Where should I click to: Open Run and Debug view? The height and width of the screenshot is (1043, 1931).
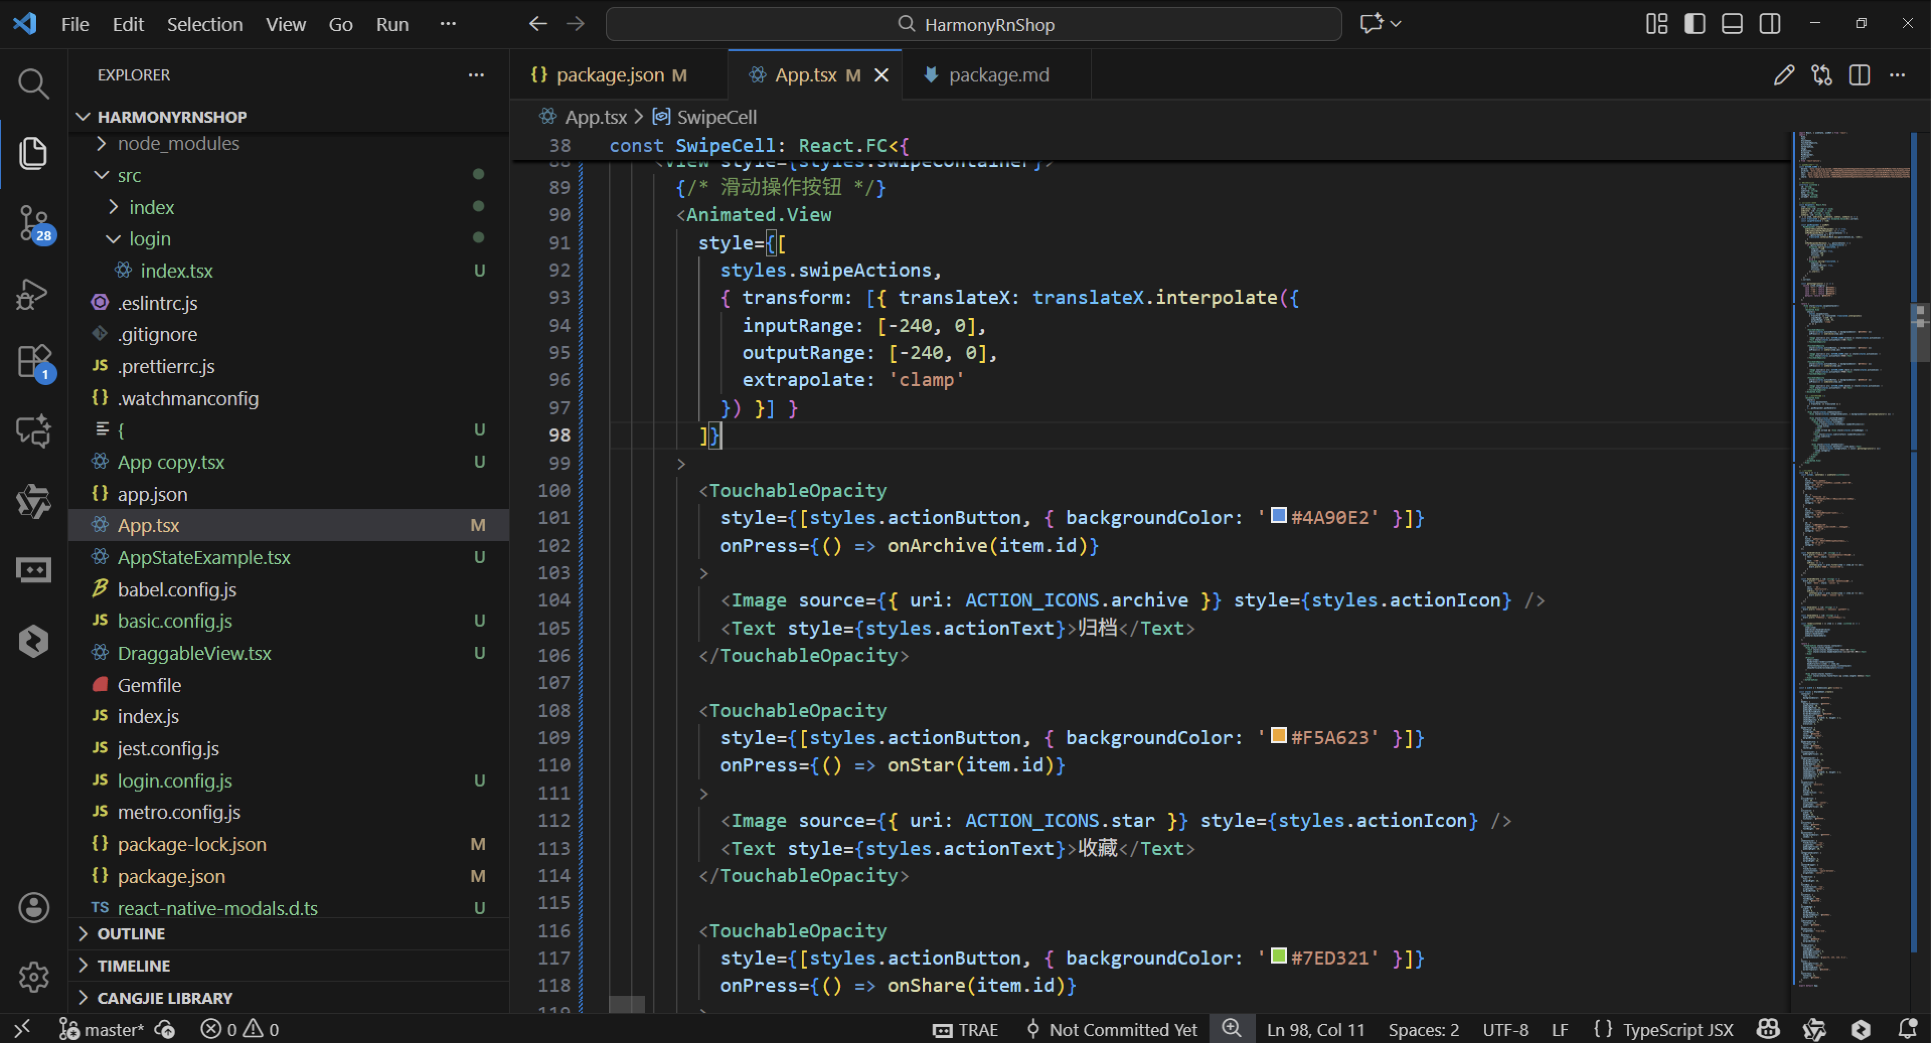click(33, 294)
